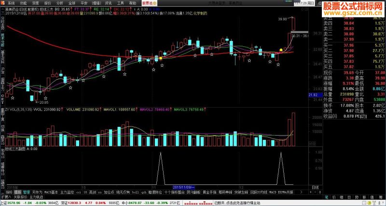Open 沪深 in the left sidebar
This screenshot has width=386, height=206.
pyautogui.click(x=3, y=70)
